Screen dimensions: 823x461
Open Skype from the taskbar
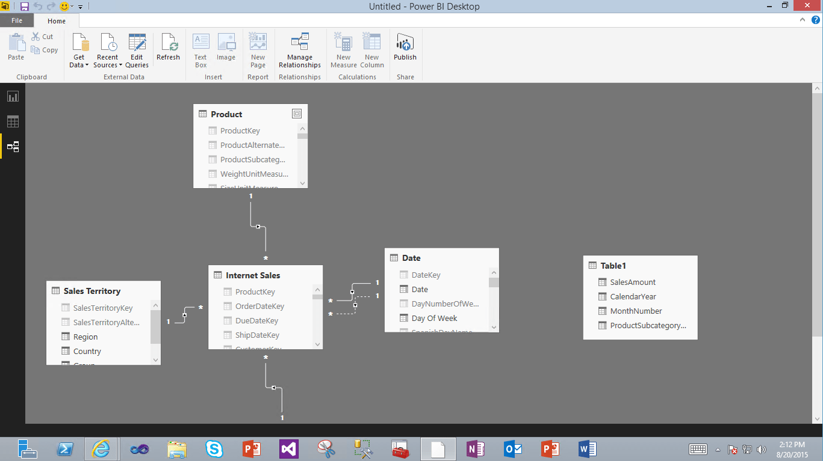[x=214, y=448]
